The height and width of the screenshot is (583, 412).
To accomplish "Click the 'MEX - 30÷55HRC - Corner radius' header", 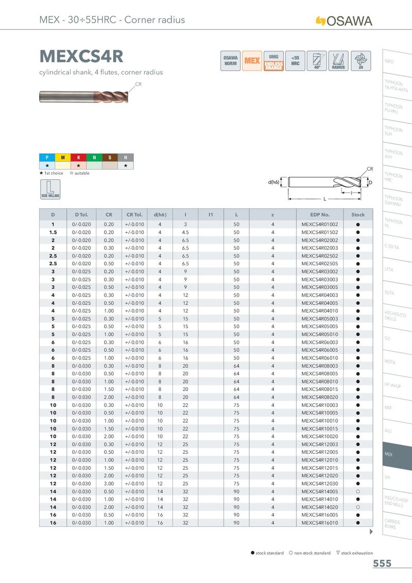I will point(112,20).
